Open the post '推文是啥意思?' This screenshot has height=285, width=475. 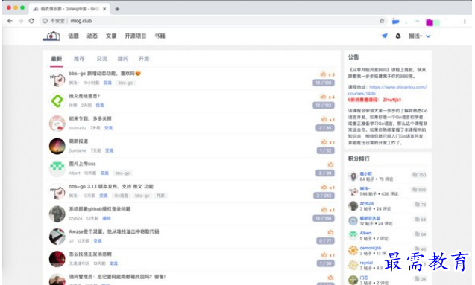click(84, 96)
